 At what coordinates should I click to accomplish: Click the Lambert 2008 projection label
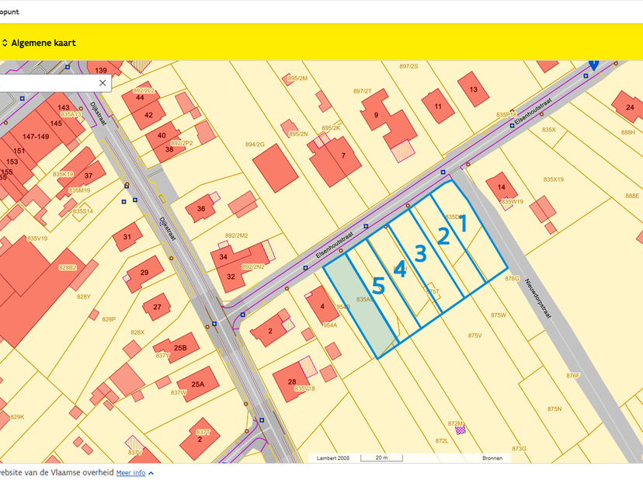point(333,457)
